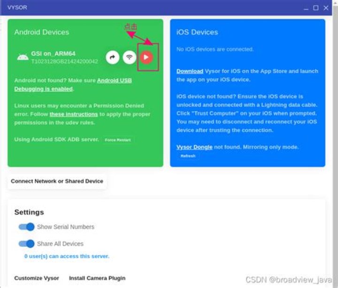This screenshot has width=338, height=288.
Task: Click the Customize Vysor button
Action: 37,278
